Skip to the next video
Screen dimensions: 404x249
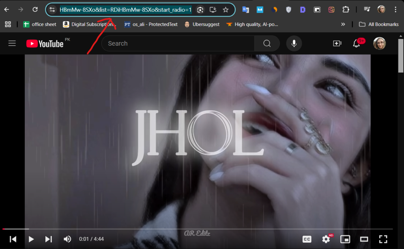click(49, 239)
